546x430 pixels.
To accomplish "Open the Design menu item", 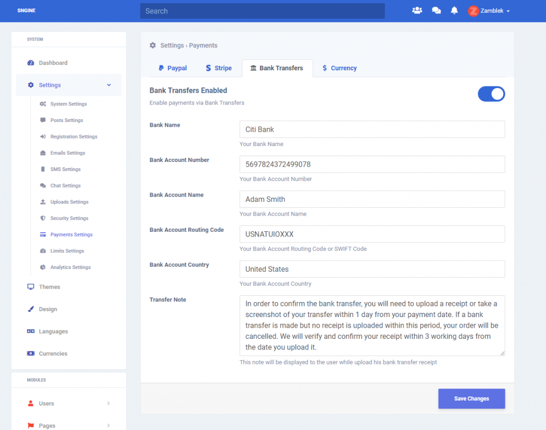I will point(47,309).
